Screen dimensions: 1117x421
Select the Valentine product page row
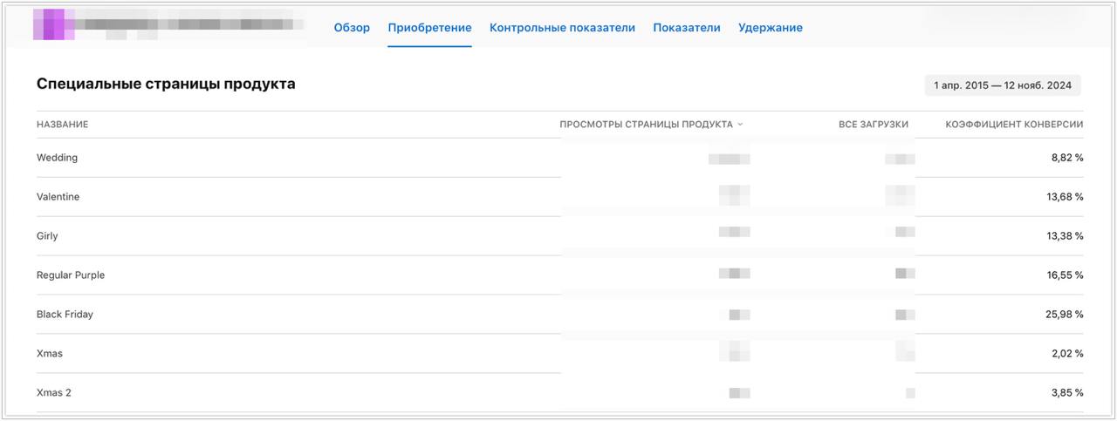[58, 197]
